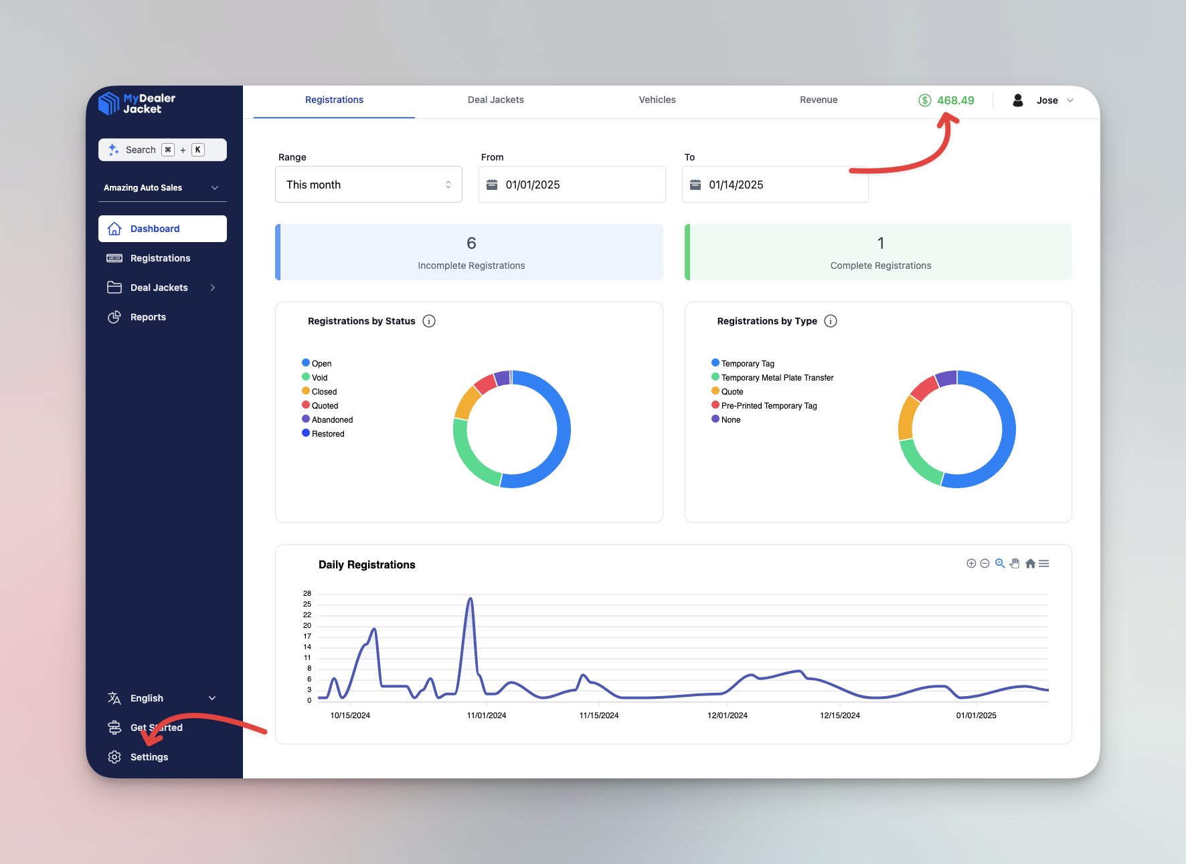Zoom in on the Daily Registrations chart

pyautogui.click(x=971, y=563)
